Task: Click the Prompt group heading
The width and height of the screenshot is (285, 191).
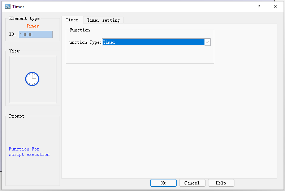Action: pos(17,116)
